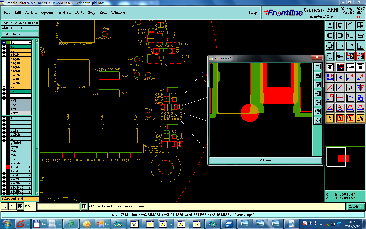Click the Job Matrix button
The width and height of the screenshot is (366, 229).
pos(20,34)
